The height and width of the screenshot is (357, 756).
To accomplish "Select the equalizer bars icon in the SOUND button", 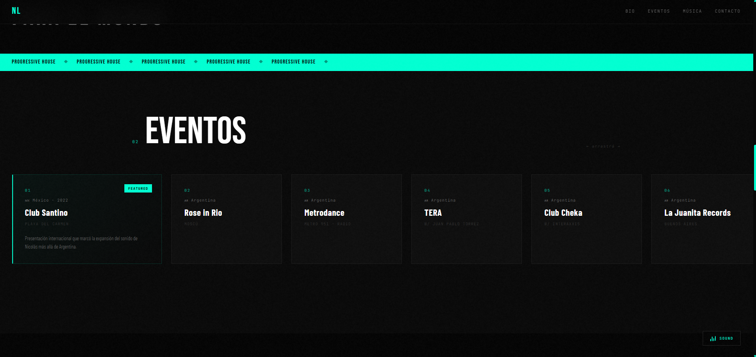I will (713, 338).
